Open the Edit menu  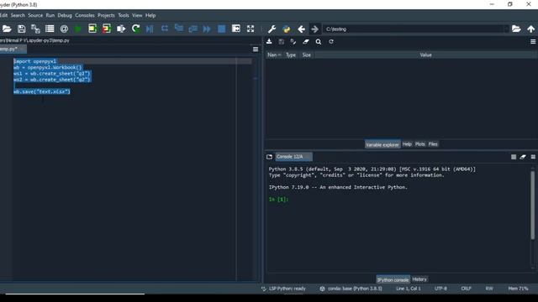pos(3,15)
